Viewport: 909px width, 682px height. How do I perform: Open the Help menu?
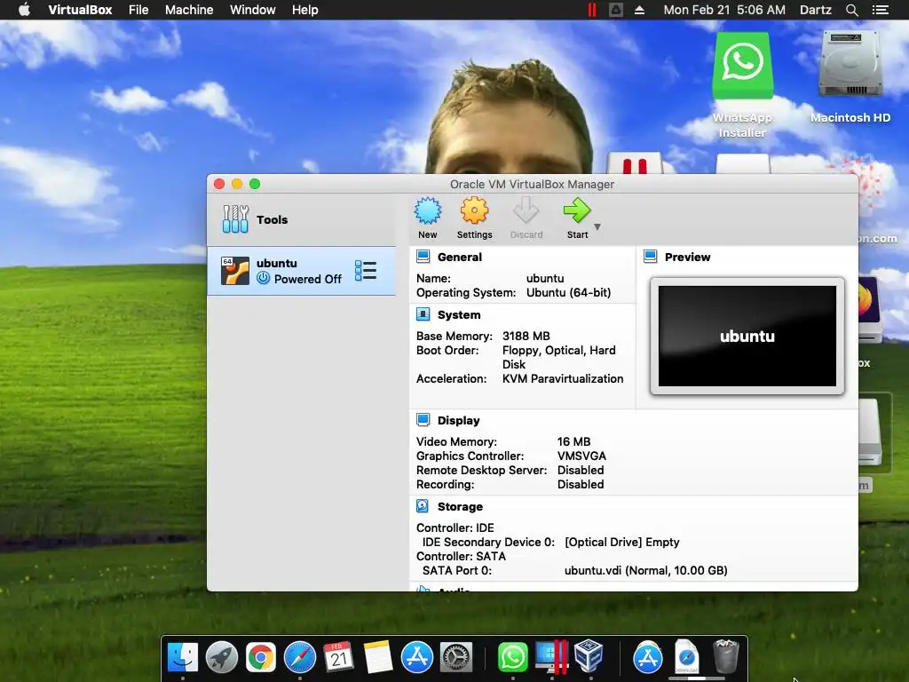305,10
